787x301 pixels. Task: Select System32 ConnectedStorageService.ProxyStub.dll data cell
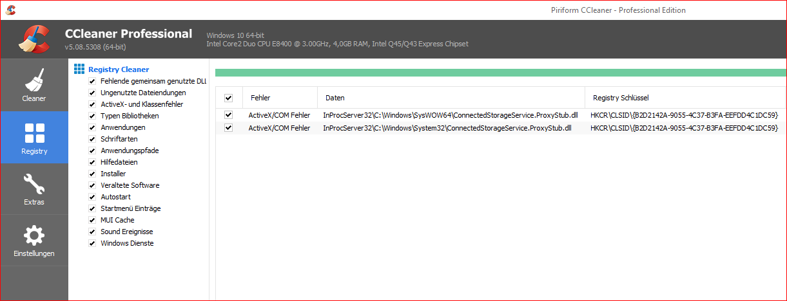[447, 128]
